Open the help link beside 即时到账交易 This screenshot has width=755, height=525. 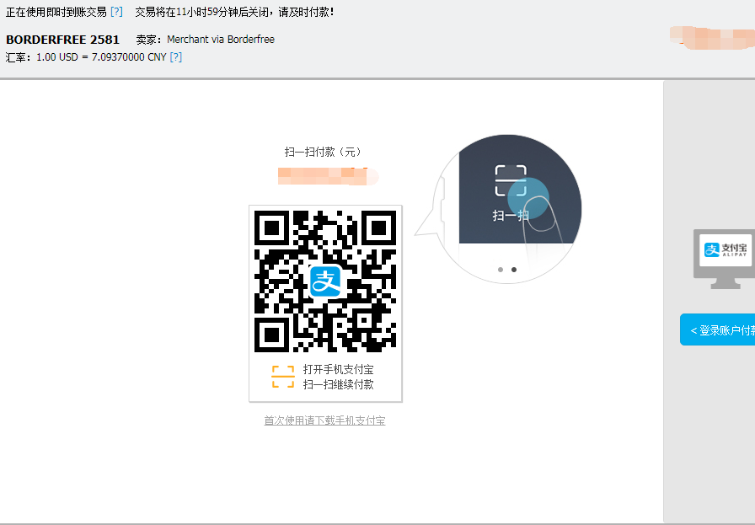(116, 12)
